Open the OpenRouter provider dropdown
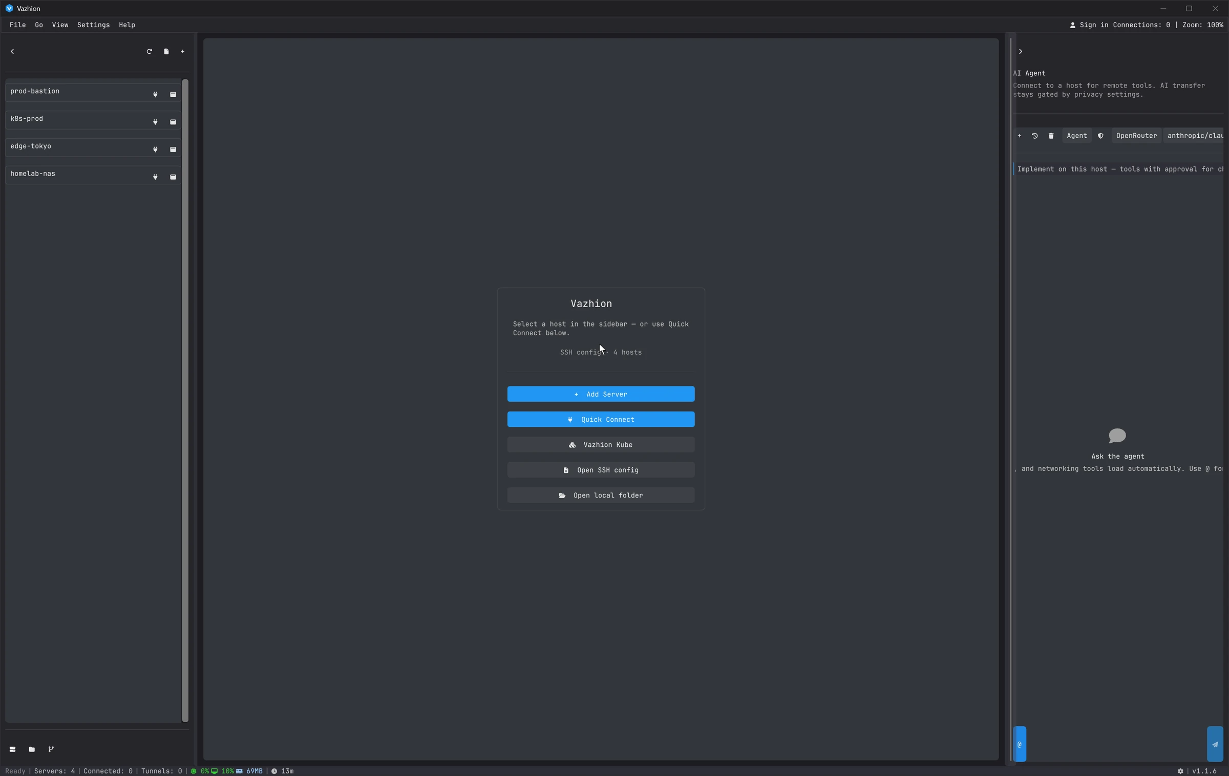Image resolution: width=1229 pixels, height=776 pixels. (1136, 136)
